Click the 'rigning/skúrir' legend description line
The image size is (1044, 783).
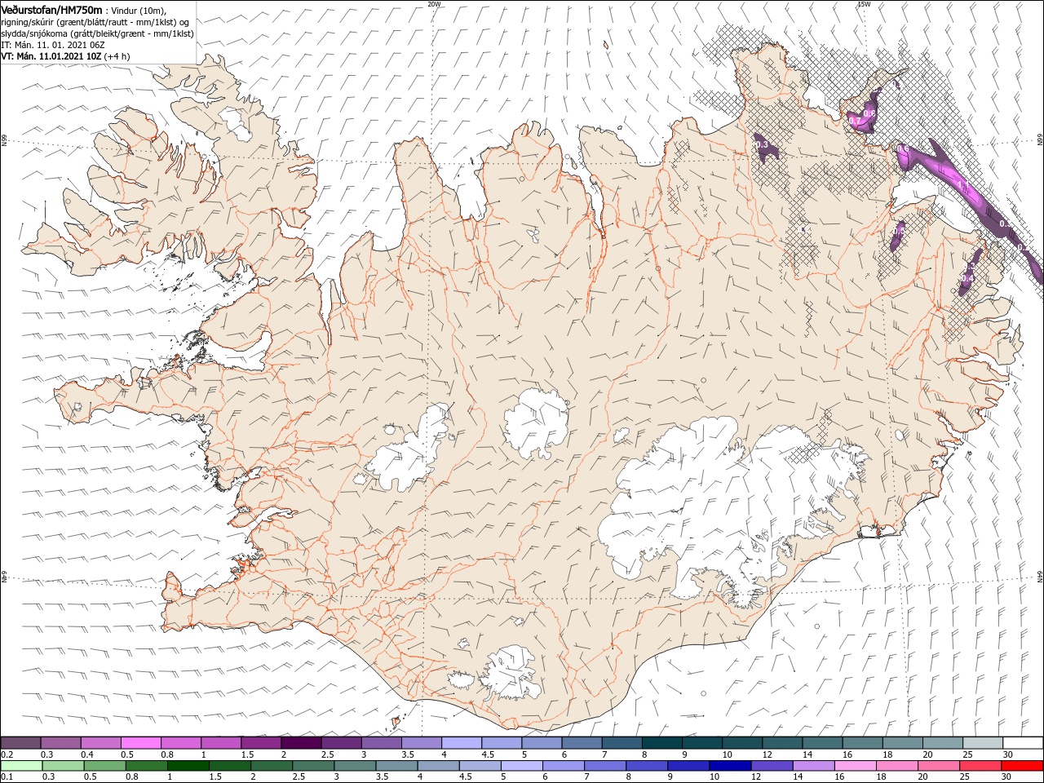pos(95,21)
